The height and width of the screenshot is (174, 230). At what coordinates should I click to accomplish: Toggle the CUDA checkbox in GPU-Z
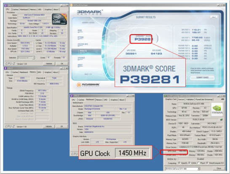pyautogui.click(x=190, y=163)
